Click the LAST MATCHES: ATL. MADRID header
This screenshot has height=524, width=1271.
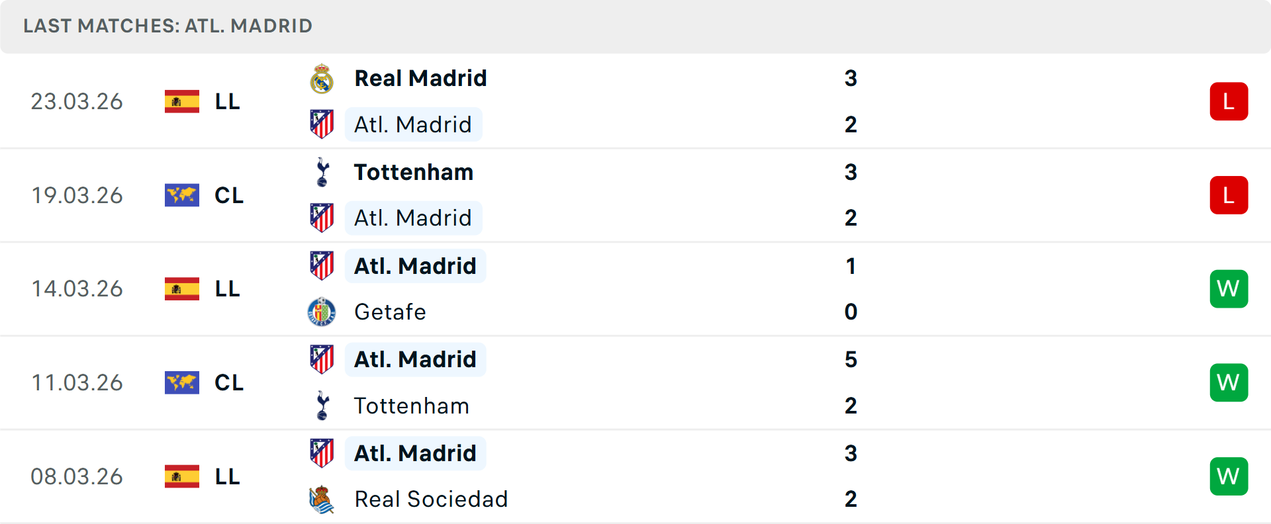click(167, 26)
